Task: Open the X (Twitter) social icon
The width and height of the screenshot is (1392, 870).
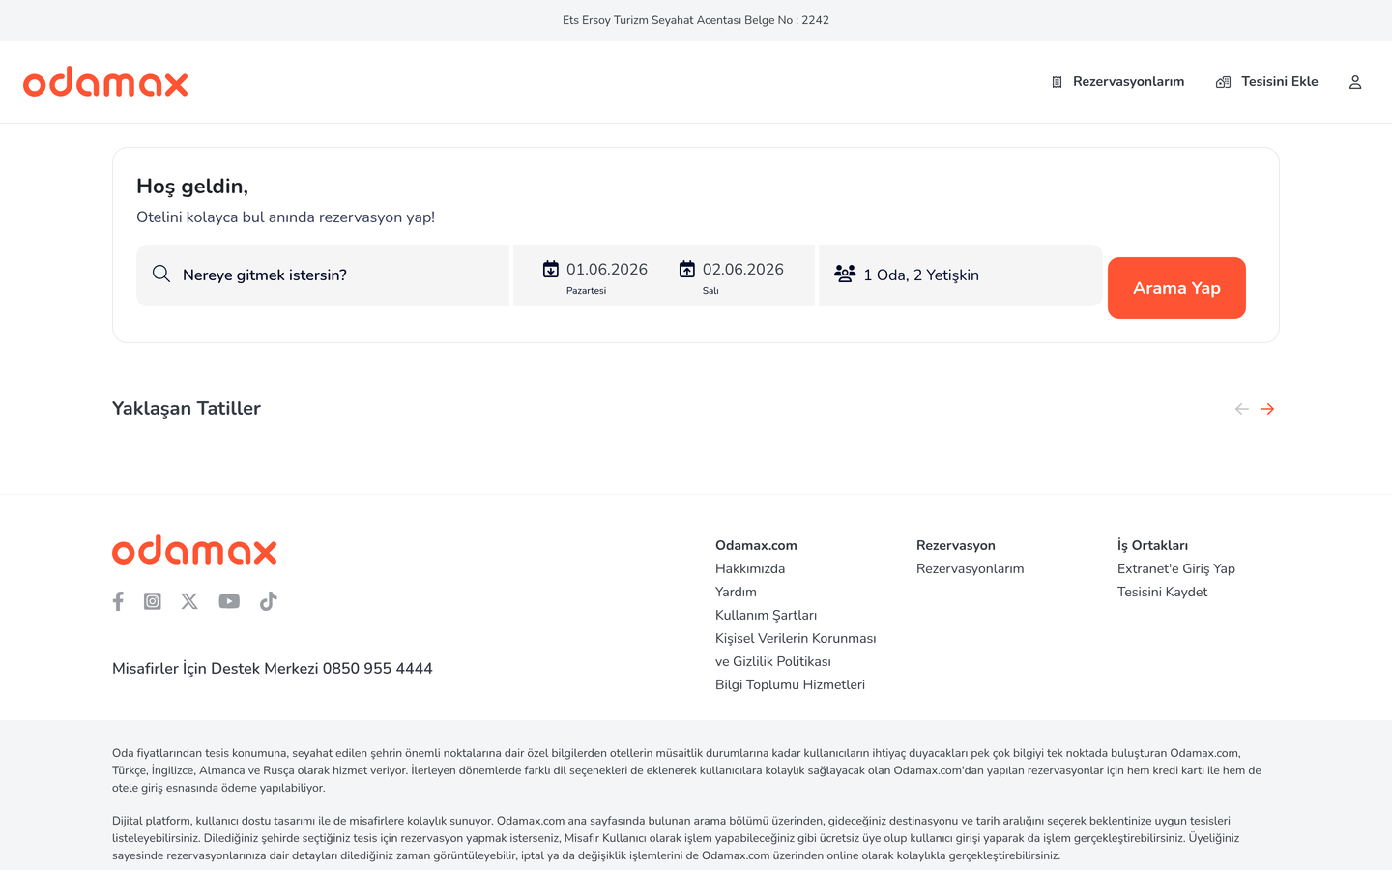Action: point(189,601)
